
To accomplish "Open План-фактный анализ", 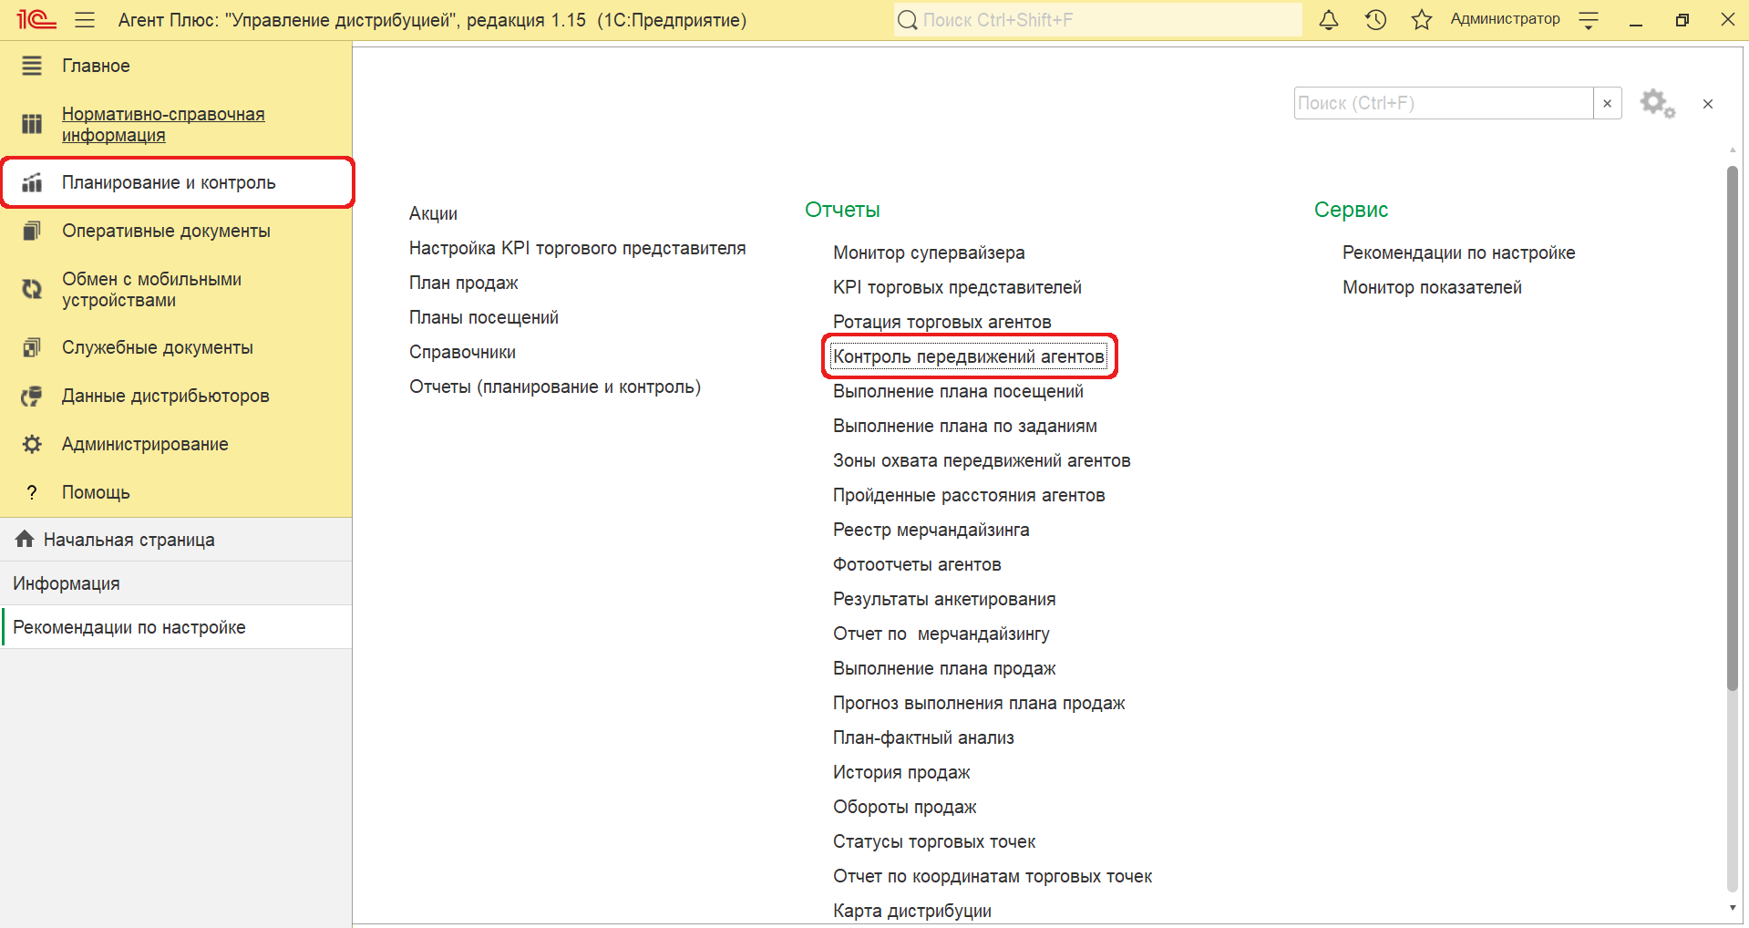I will (923, 737).
